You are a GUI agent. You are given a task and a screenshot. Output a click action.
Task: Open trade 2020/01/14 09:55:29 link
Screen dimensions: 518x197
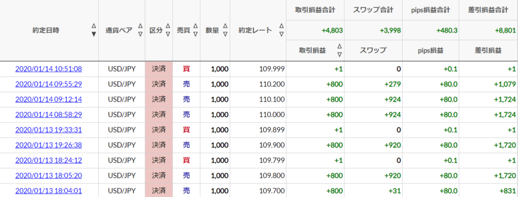click(x=49, y=84)
